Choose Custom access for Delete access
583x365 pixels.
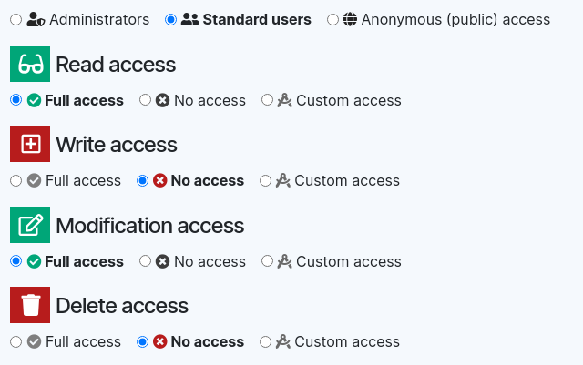coord(266,341)
